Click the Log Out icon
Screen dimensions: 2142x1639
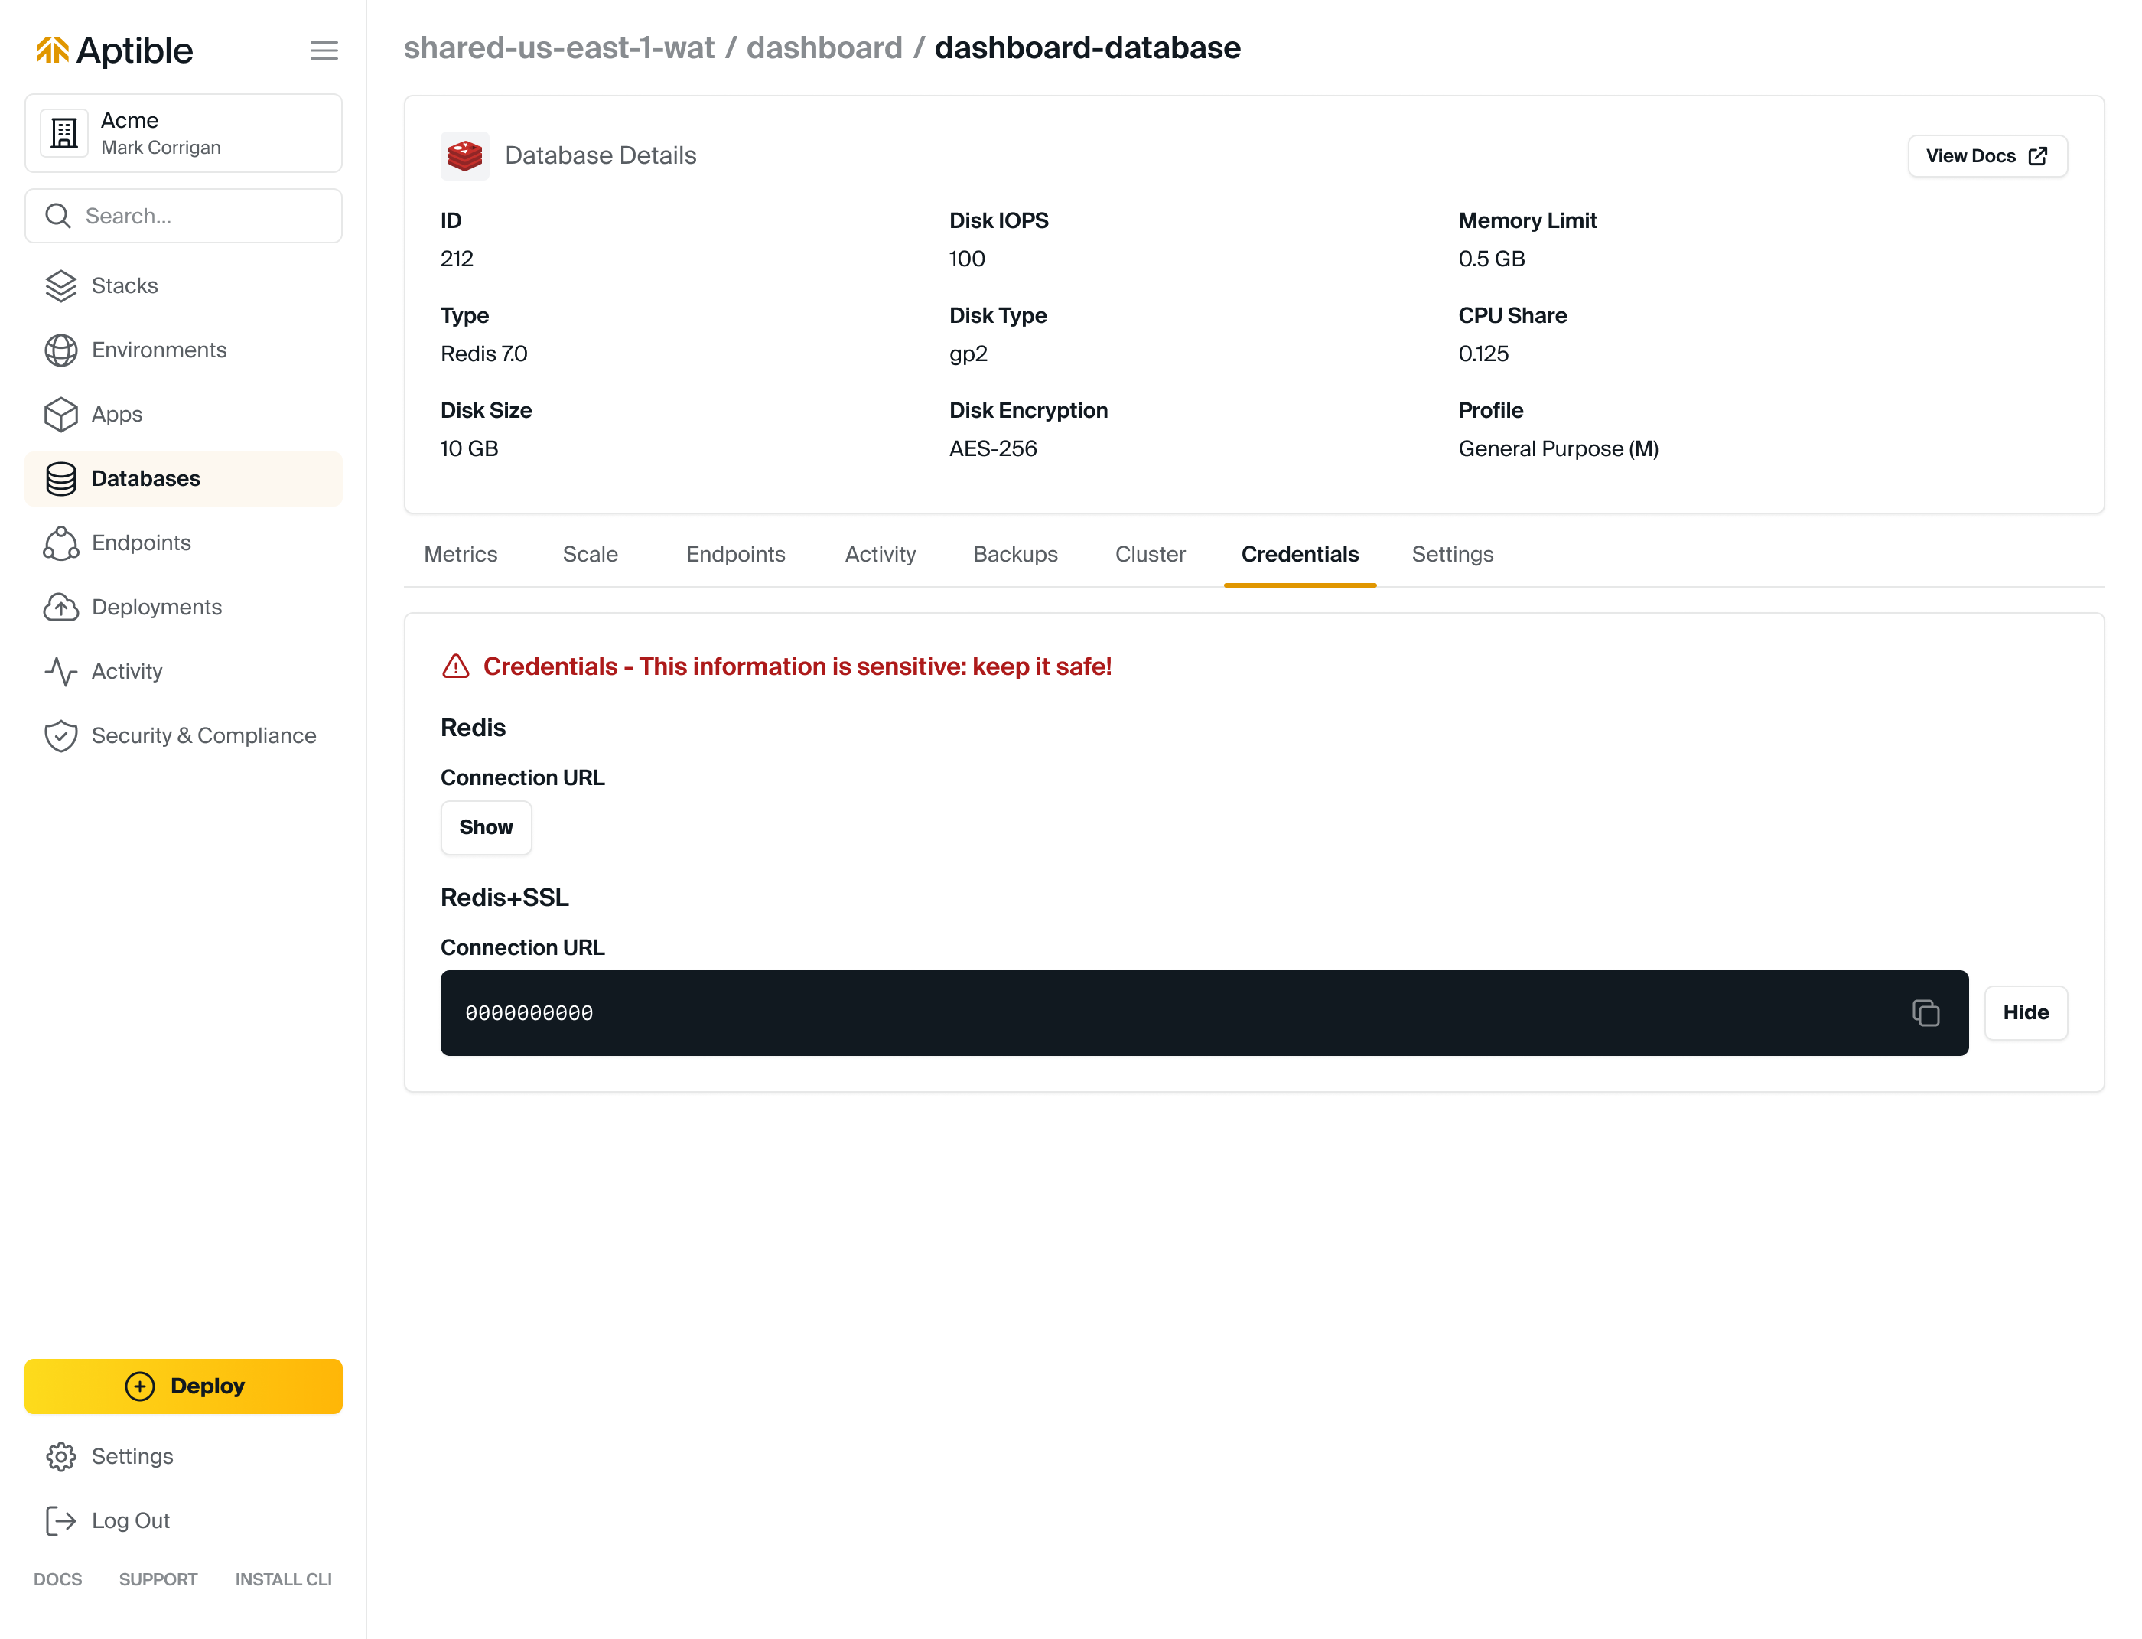[x=60, y=1520]
